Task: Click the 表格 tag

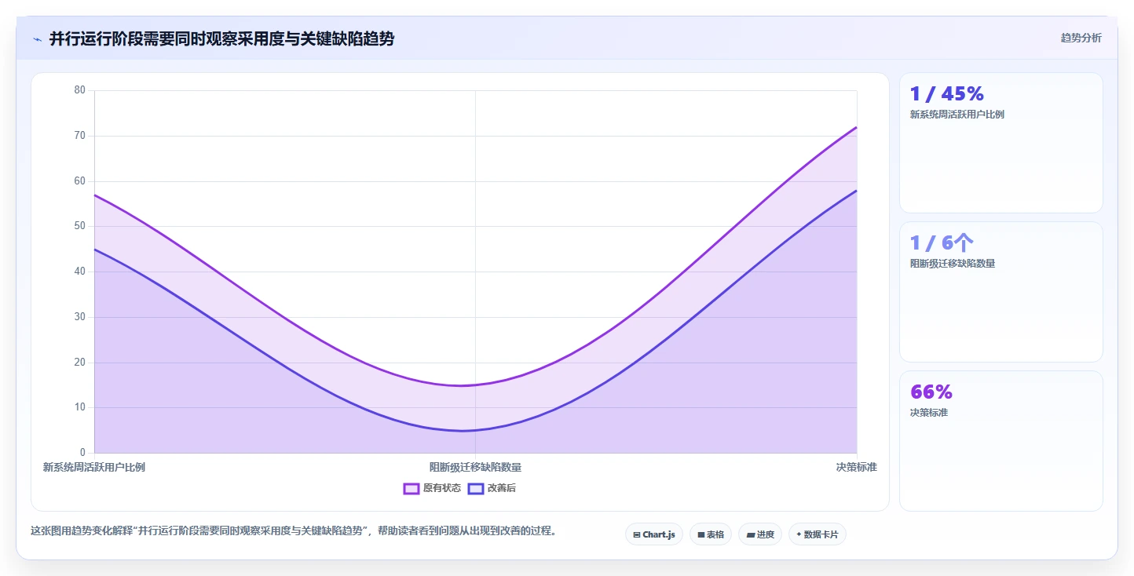Action: [x=711, y=534]
